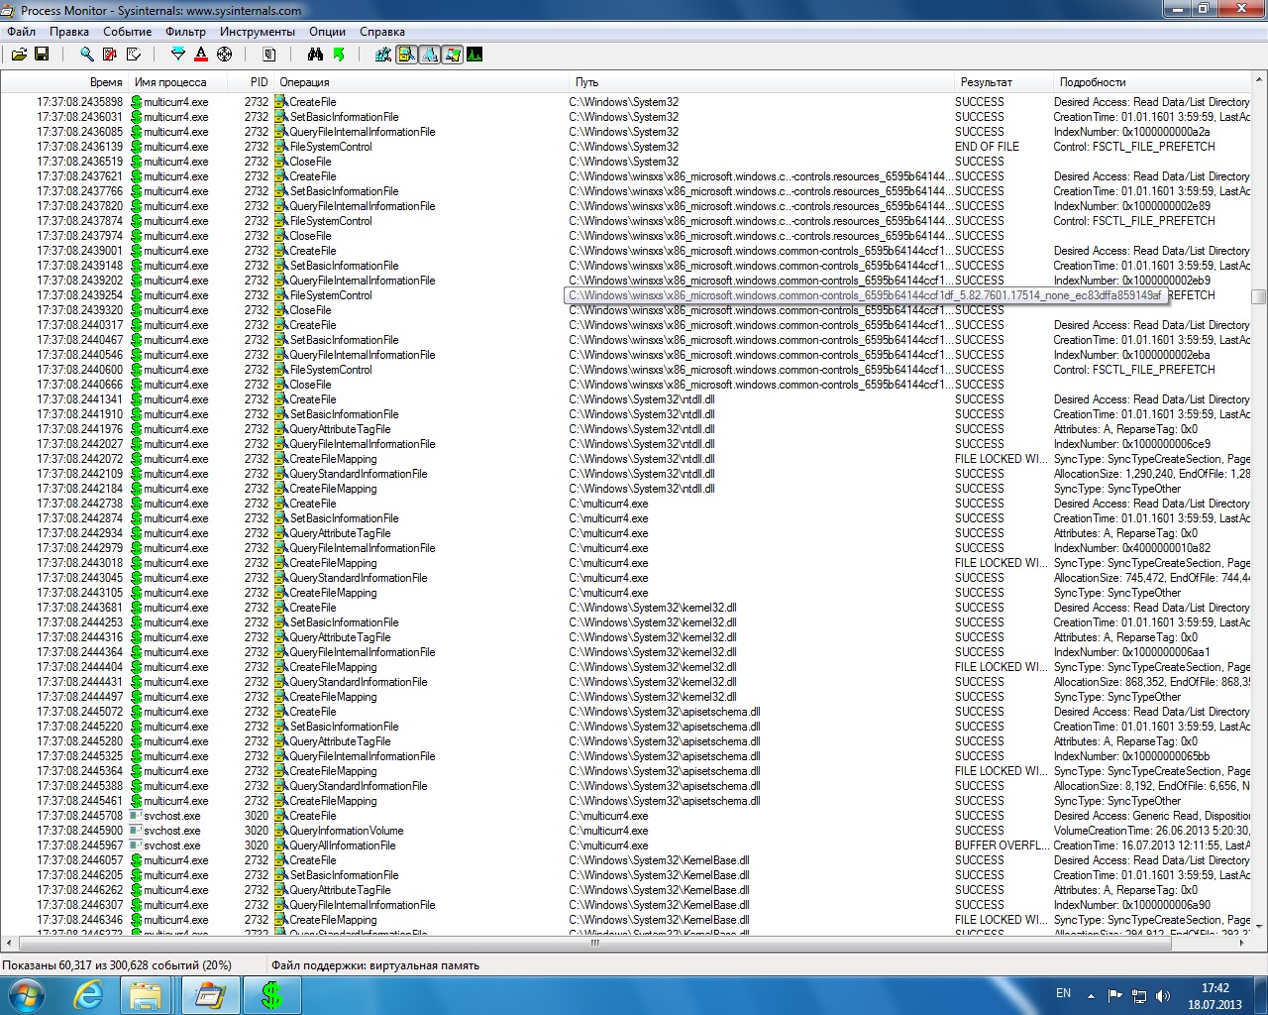The height and width of the screenshot is (1015, 1268).
Task: Toggle Show File System Activity button
Action: click(406, 55)
